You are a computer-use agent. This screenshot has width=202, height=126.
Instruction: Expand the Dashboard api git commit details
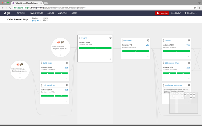point(20,73)
